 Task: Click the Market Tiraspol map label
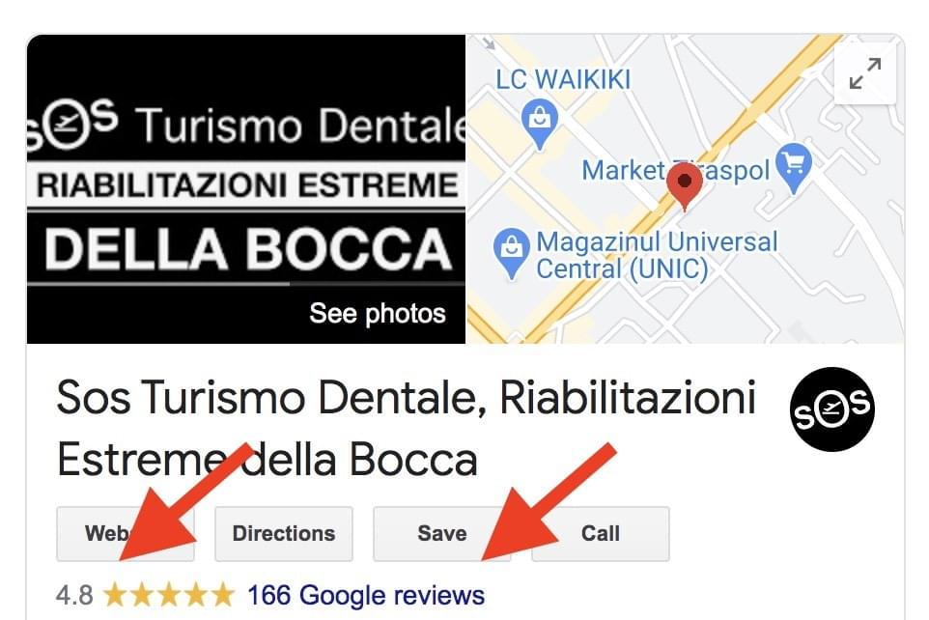point(675,171)
